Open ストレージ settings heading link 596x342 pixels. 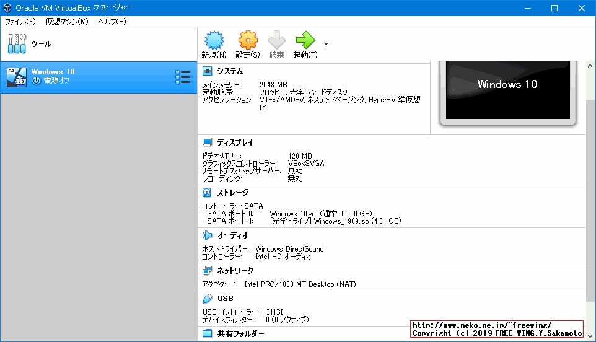pyautogui.click(x=232, y=192)
